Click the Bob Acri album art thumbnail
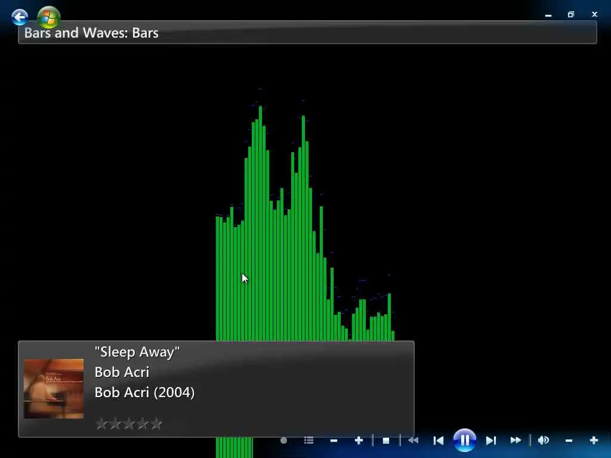611x458 pixels. 54,389
